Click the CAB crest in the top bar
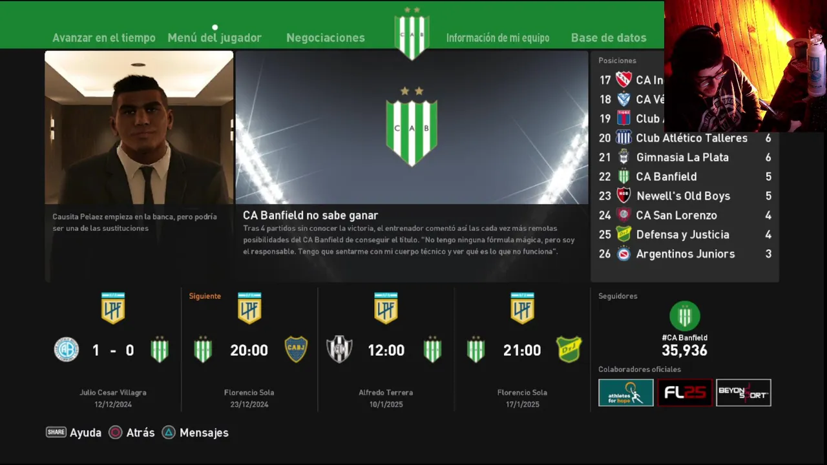The width and height of the screenshot is (827, 465). [x=412, y=34]
